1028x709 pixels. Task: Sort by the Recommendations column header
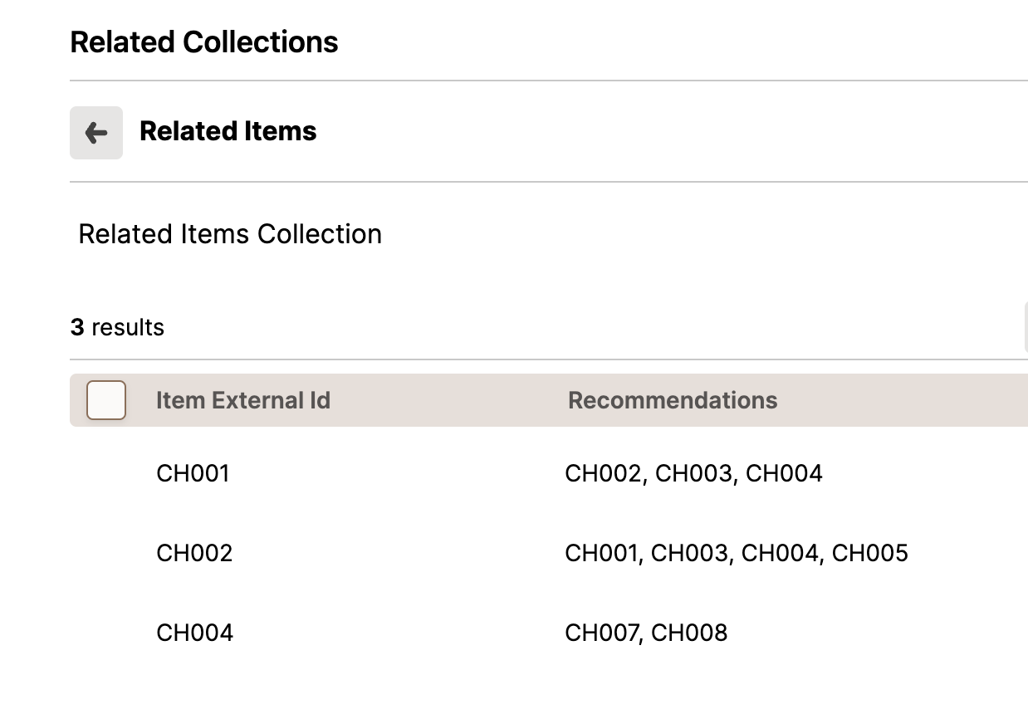pos(673,400)
